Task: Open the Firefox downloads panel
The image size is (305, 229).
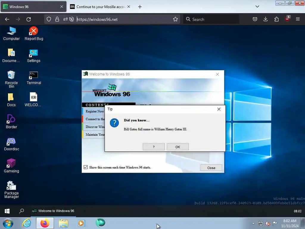Action: pyautogui.click(x=265, y=19)
